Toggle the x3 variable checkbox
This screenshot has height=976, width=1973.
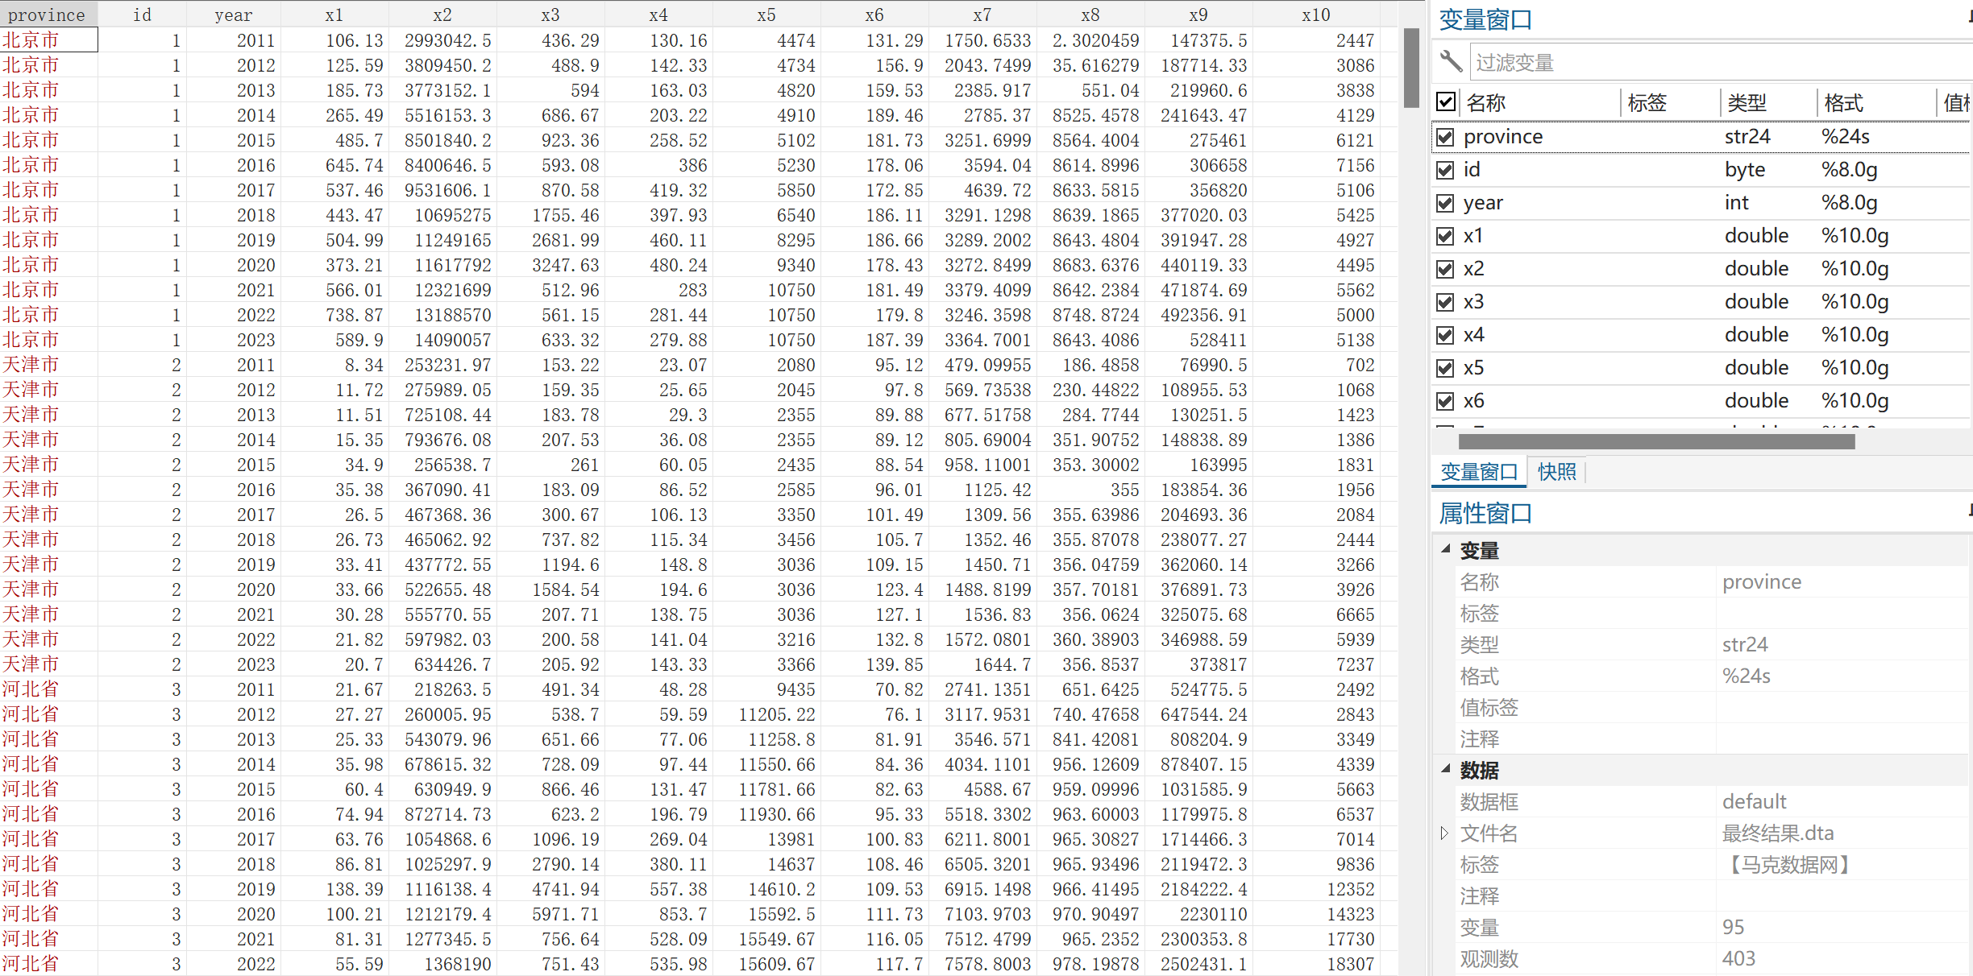1446,302
